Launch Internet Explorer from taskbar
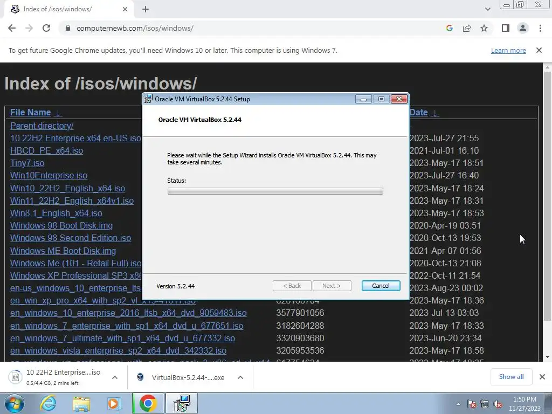The width and height of the screenshot is (552, 414). click(48, 403)
